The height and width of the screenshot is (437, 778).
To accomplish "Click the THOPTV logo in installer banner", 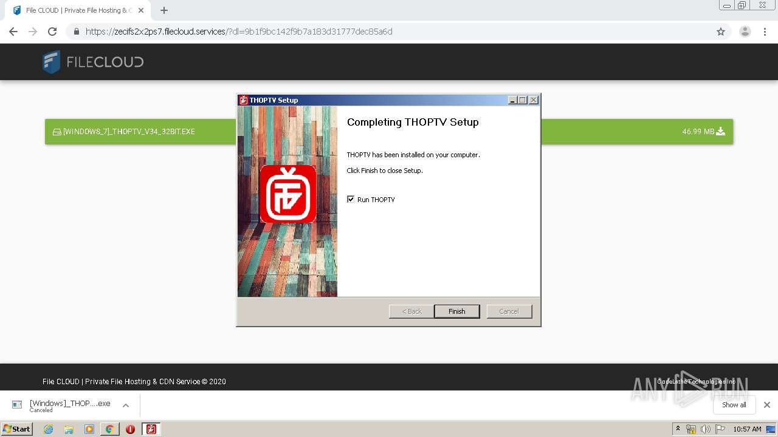I will coord(288,194).
